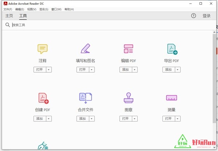
Task: Open the help question-mark icon
Action: pyautogui.click(x=193, y=16)
